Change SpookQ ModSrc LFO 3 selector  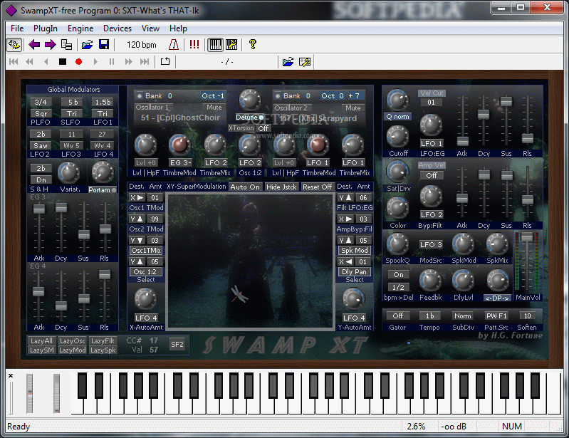point(431,244)
